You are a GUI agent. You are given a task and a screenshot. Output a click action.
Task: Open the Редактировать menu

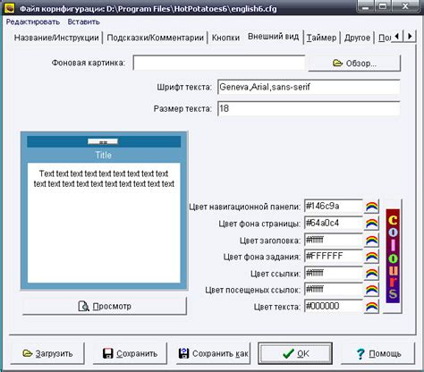(x=33, y=21)
